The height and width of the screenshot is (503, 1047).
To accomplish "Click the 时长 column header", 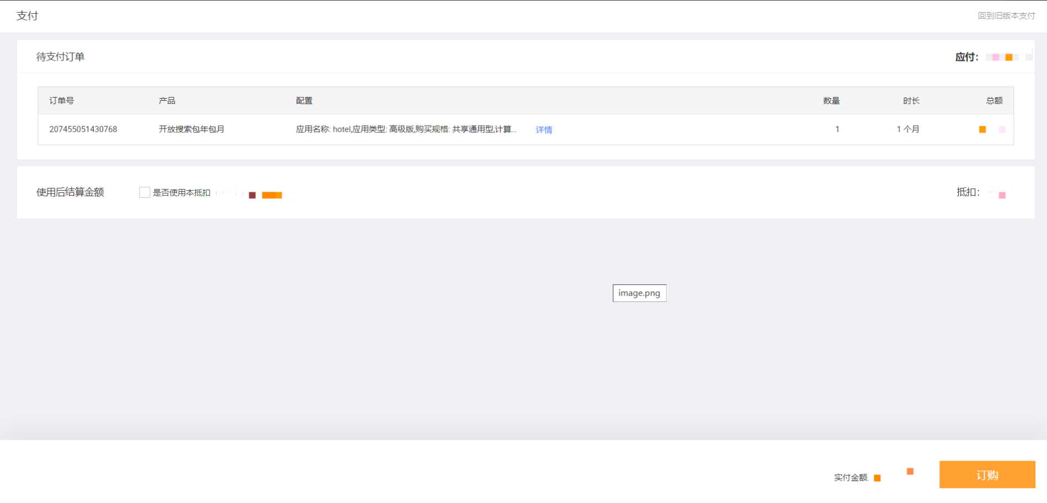I will coord(911,100).
